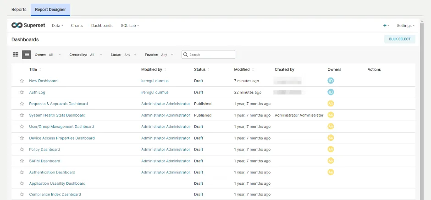Viewport: 431px width, 200px height.
Task: Favorite the Auth Log dashboard star
Action: click(22, 93)
